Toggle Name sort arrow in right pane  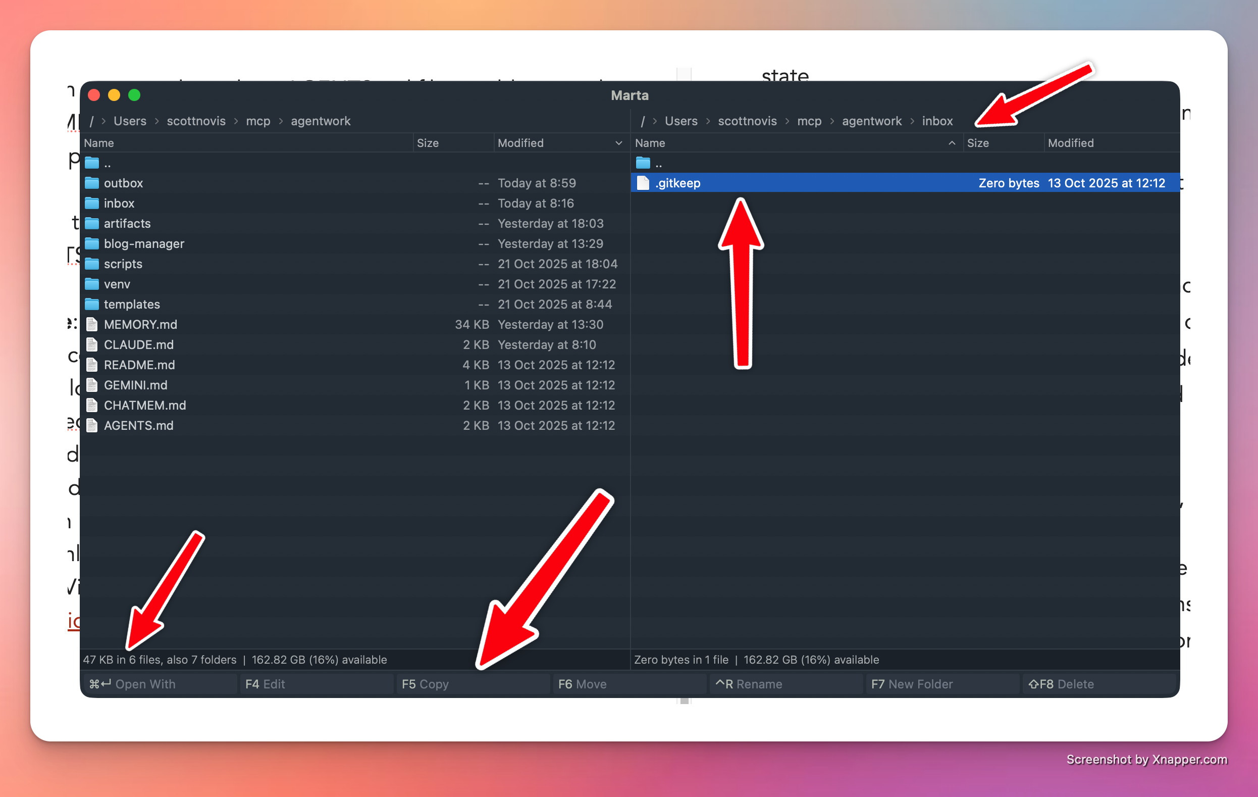(x=952, y=143)
